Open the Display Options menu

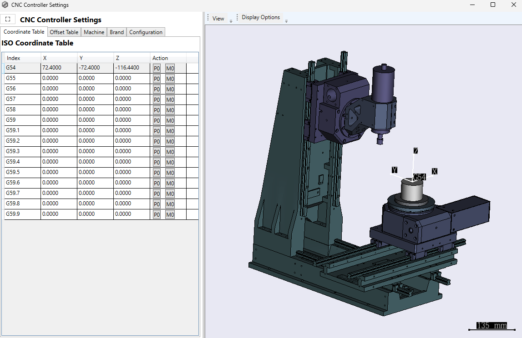[261, 17]
